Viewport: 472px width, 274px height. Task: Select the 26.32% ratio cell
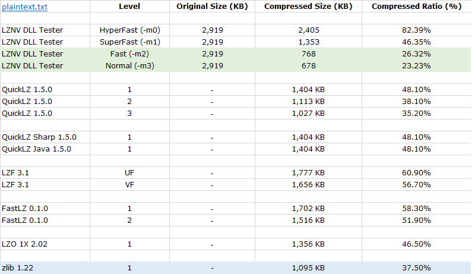417,54
